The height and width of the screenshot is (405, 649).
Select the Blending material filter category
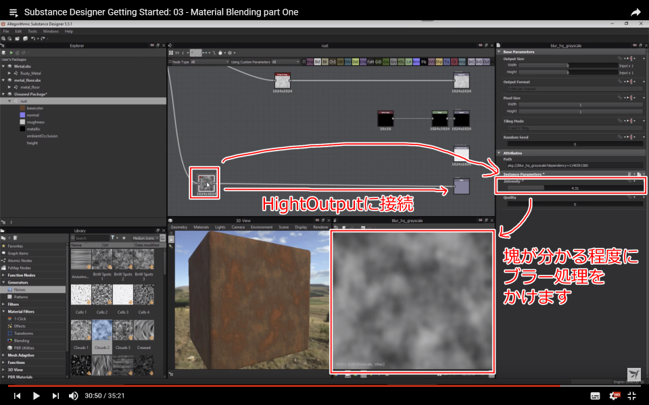pyautogui.click(x=22, y=341)
